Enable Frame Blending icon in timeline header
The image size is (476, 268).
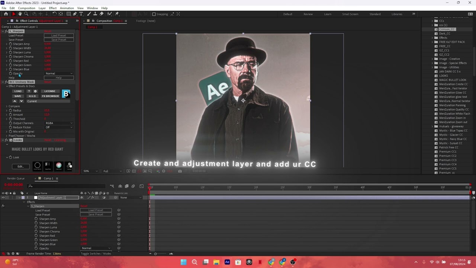coord(126,186)
